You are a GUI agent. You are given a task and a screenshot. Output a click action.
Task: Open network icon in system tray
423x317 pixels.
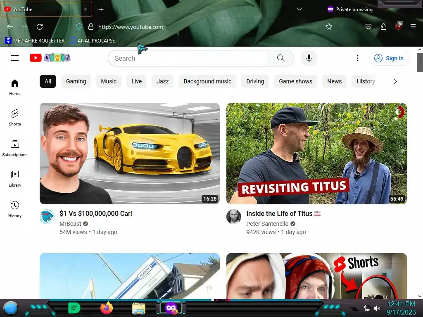[367, 308]
